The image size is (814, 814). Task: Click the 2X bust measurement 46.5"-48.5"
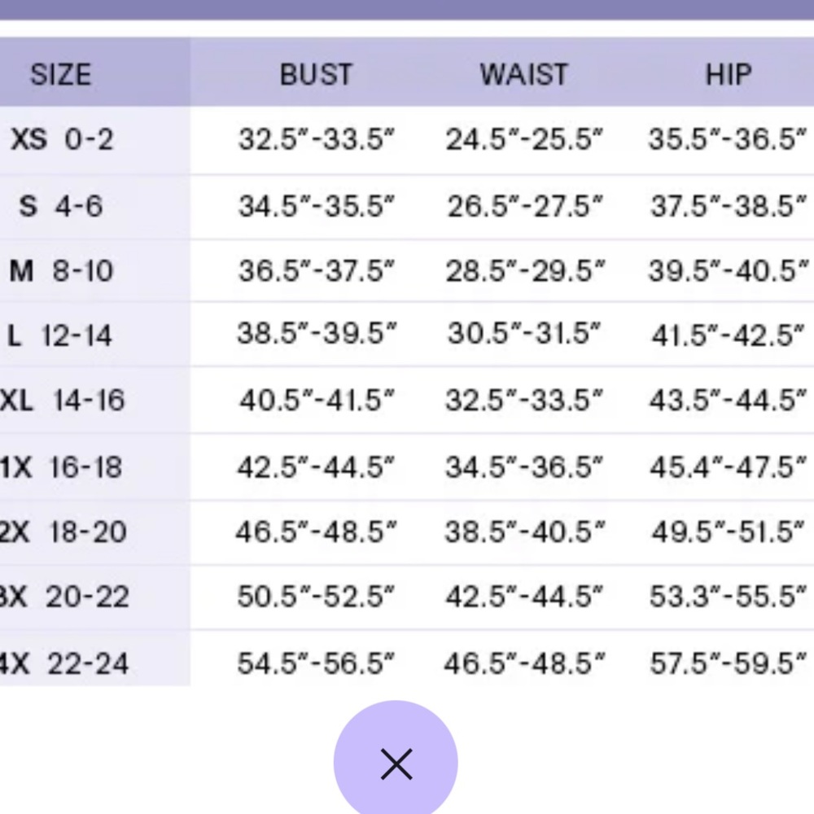pos(316,532)
